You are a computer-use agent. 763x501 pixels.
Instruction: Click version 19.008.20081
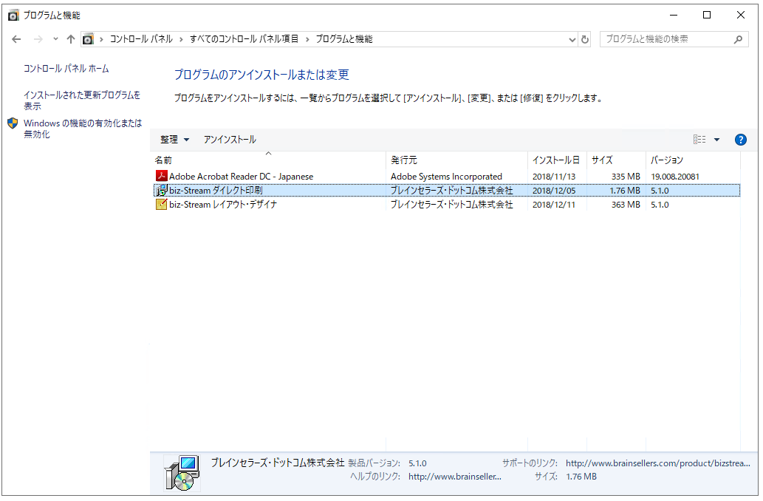675,177
